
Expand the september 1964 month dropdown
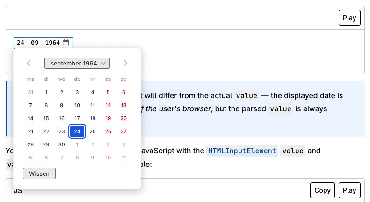pyautogui.click(x=77, y=63)
